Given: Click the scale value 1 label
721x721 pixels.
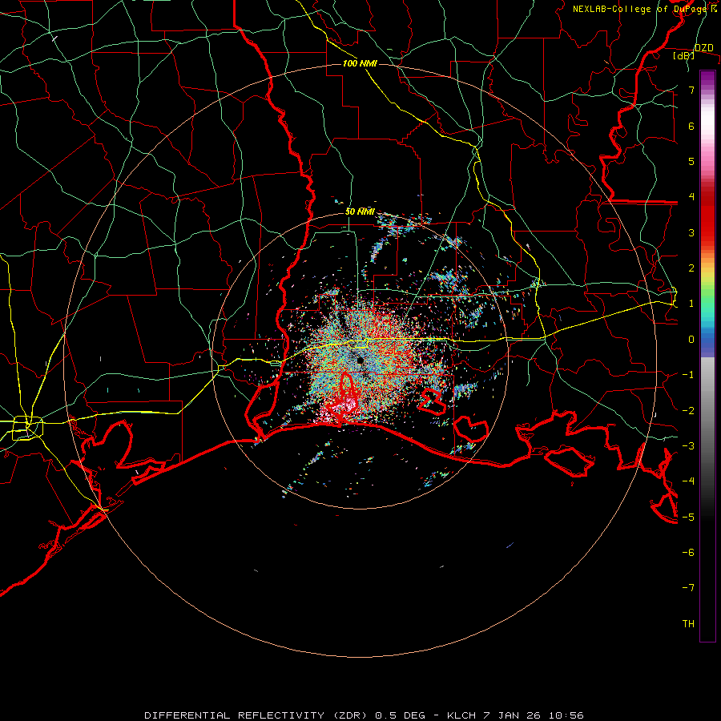Looking at the screenshot, I should point(691,304).
